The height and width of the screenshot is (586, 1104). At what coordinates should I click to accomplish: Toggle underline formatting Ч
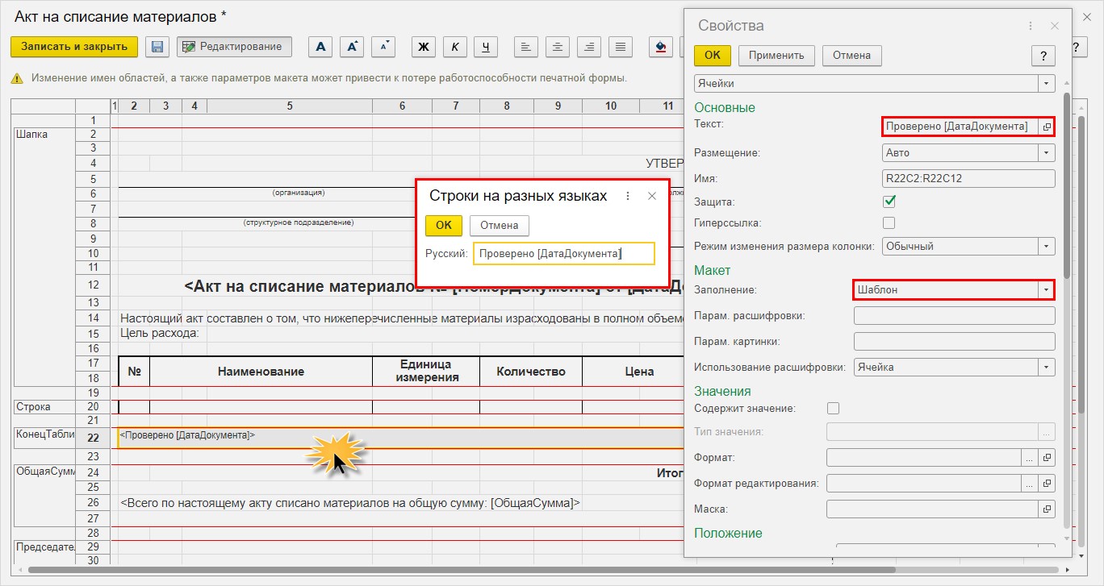485,47
